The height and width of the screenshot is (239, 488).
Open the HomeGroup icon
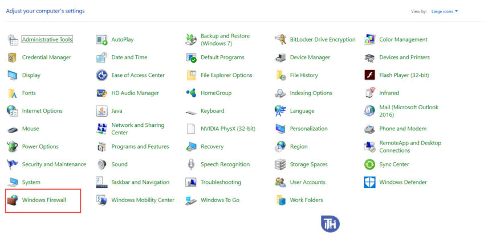point(192,93)
